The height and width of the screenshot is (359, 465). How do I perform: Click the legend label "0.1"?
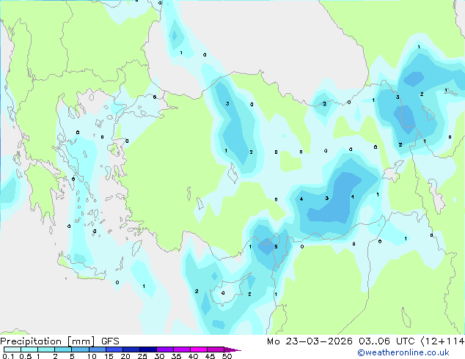point(8,356)
